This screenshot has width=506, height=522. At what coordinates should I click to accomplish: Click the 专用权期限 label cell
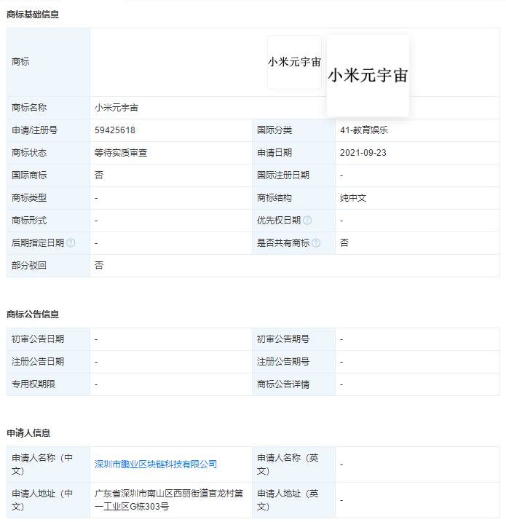click(x=48, y=384)
